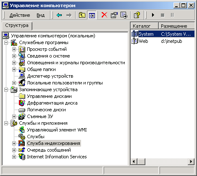Image resolution: width=197 pixels, height=176 pixels.
Task: Click the Event Viewer icon (Просмотр событий)
Action: (22, 49)
